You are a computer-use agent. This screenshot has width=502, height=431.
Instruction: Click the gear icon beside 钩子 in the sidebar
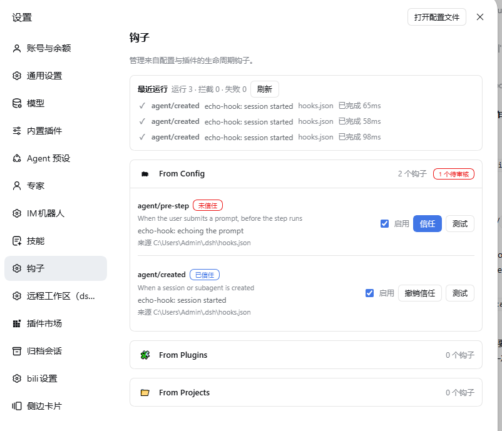(x=17, y=268)
